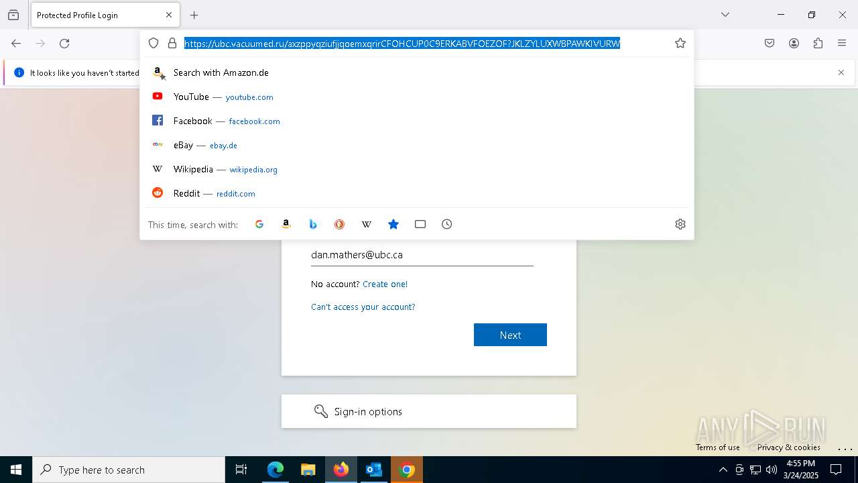The image size is (858, 483).
Task: Reload the current page
Action: coord(64,44)
